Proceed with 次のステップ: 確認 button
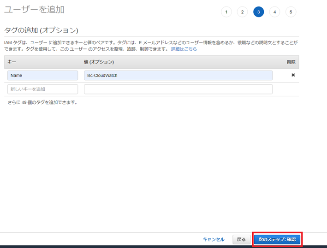 (277, 239)
